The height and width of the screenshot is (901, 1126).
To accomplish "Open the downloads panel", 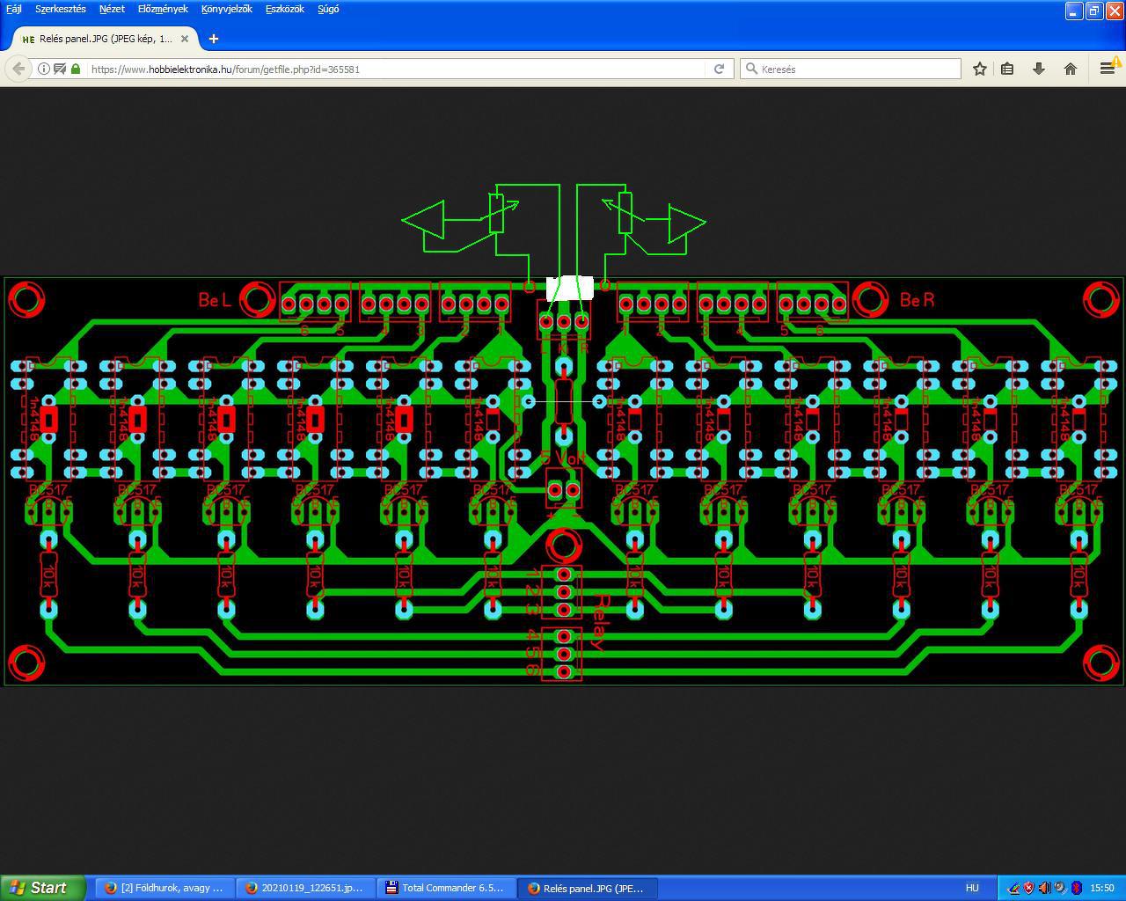I will (x=1039, y=69).
